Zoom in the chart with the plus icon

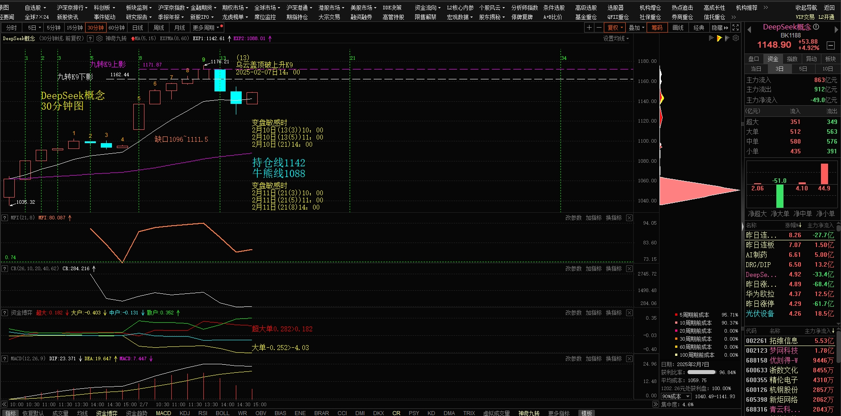tap(589, 28)
